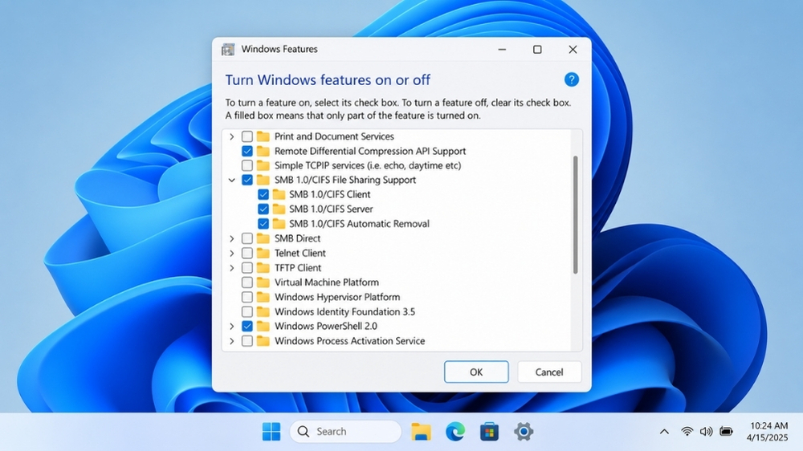The height and width of the screenshot is (451, 803).
Task: Click the volume speaker icon in tray
Action: point(706,432)
